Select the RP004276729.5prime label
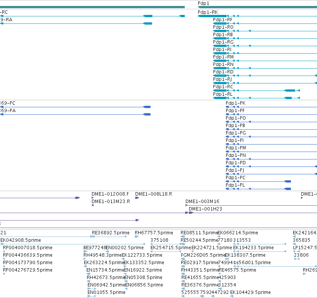This screenshot has width=317, height=298. pyautogui.click(x=28, y=270)
